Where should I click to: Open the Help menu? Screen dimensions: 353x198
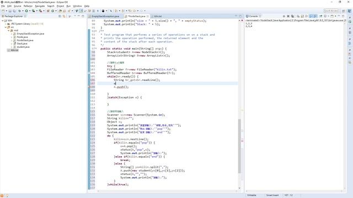tap(87, 6)
